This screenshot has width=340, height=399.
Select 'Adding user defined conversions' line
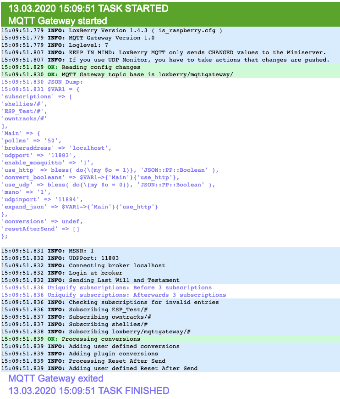click(x=170, y=347)
